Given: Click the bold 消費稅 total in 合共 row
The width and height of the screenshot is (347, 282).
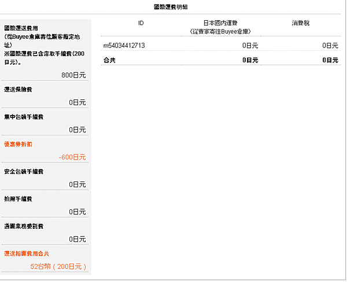Looking at the screenshot, I should 331,60.
